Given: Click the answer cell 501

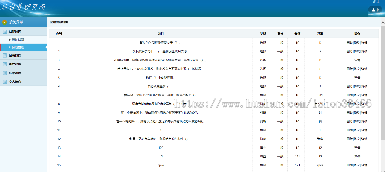Looking at the screenshot, I should coord(320,95).
